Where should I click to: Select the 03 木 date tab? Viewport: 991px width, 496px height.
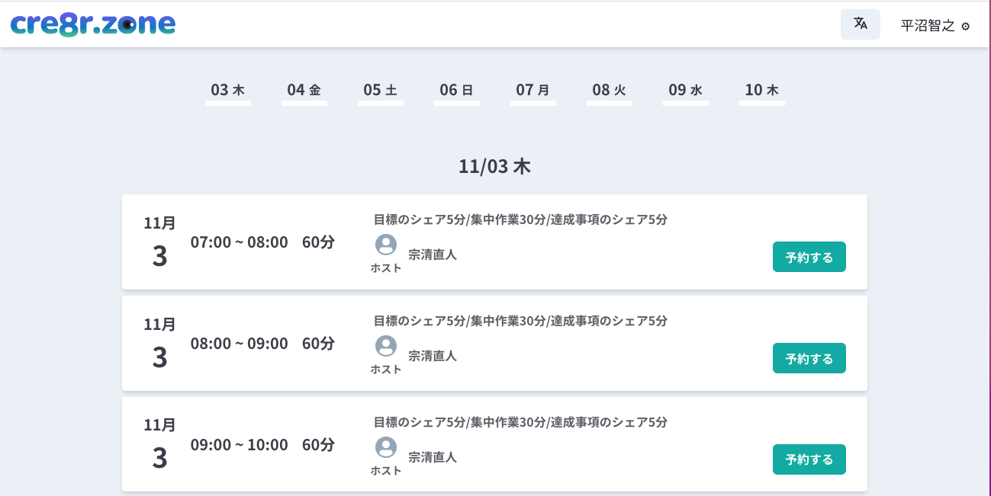(x=227, y=90)
